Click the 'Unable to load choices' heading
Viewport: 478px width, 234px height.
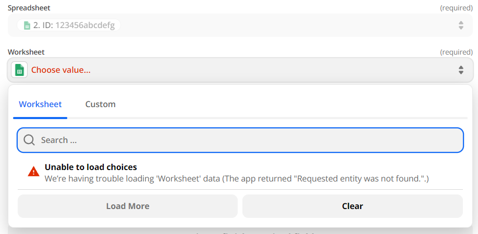tap(91, 167)
